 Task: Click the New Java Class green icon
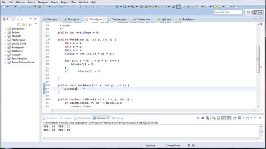pyautogui.click(x=146, y=7)
